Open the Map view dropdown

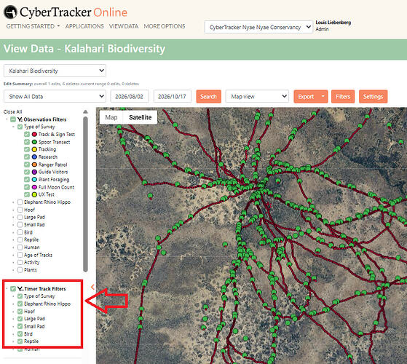pyautogui.click(x=257, y=97)
